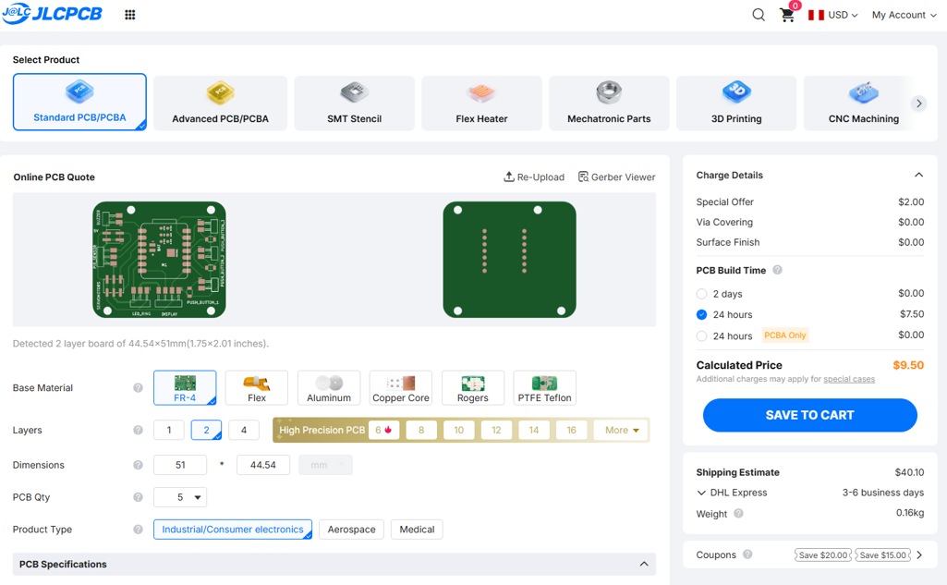Click the Re-Upload icon

click(x=509, y=177)
